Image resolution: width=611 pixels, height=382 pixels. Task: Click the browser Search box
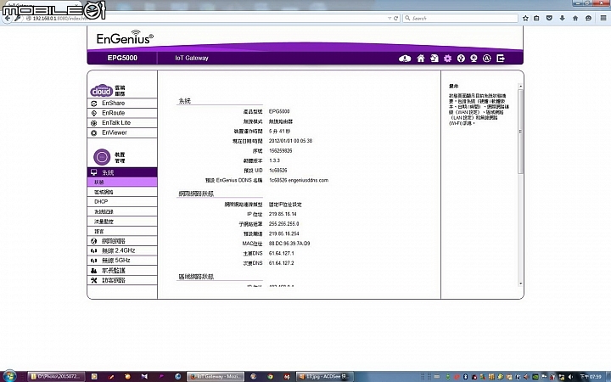[461, 19]
